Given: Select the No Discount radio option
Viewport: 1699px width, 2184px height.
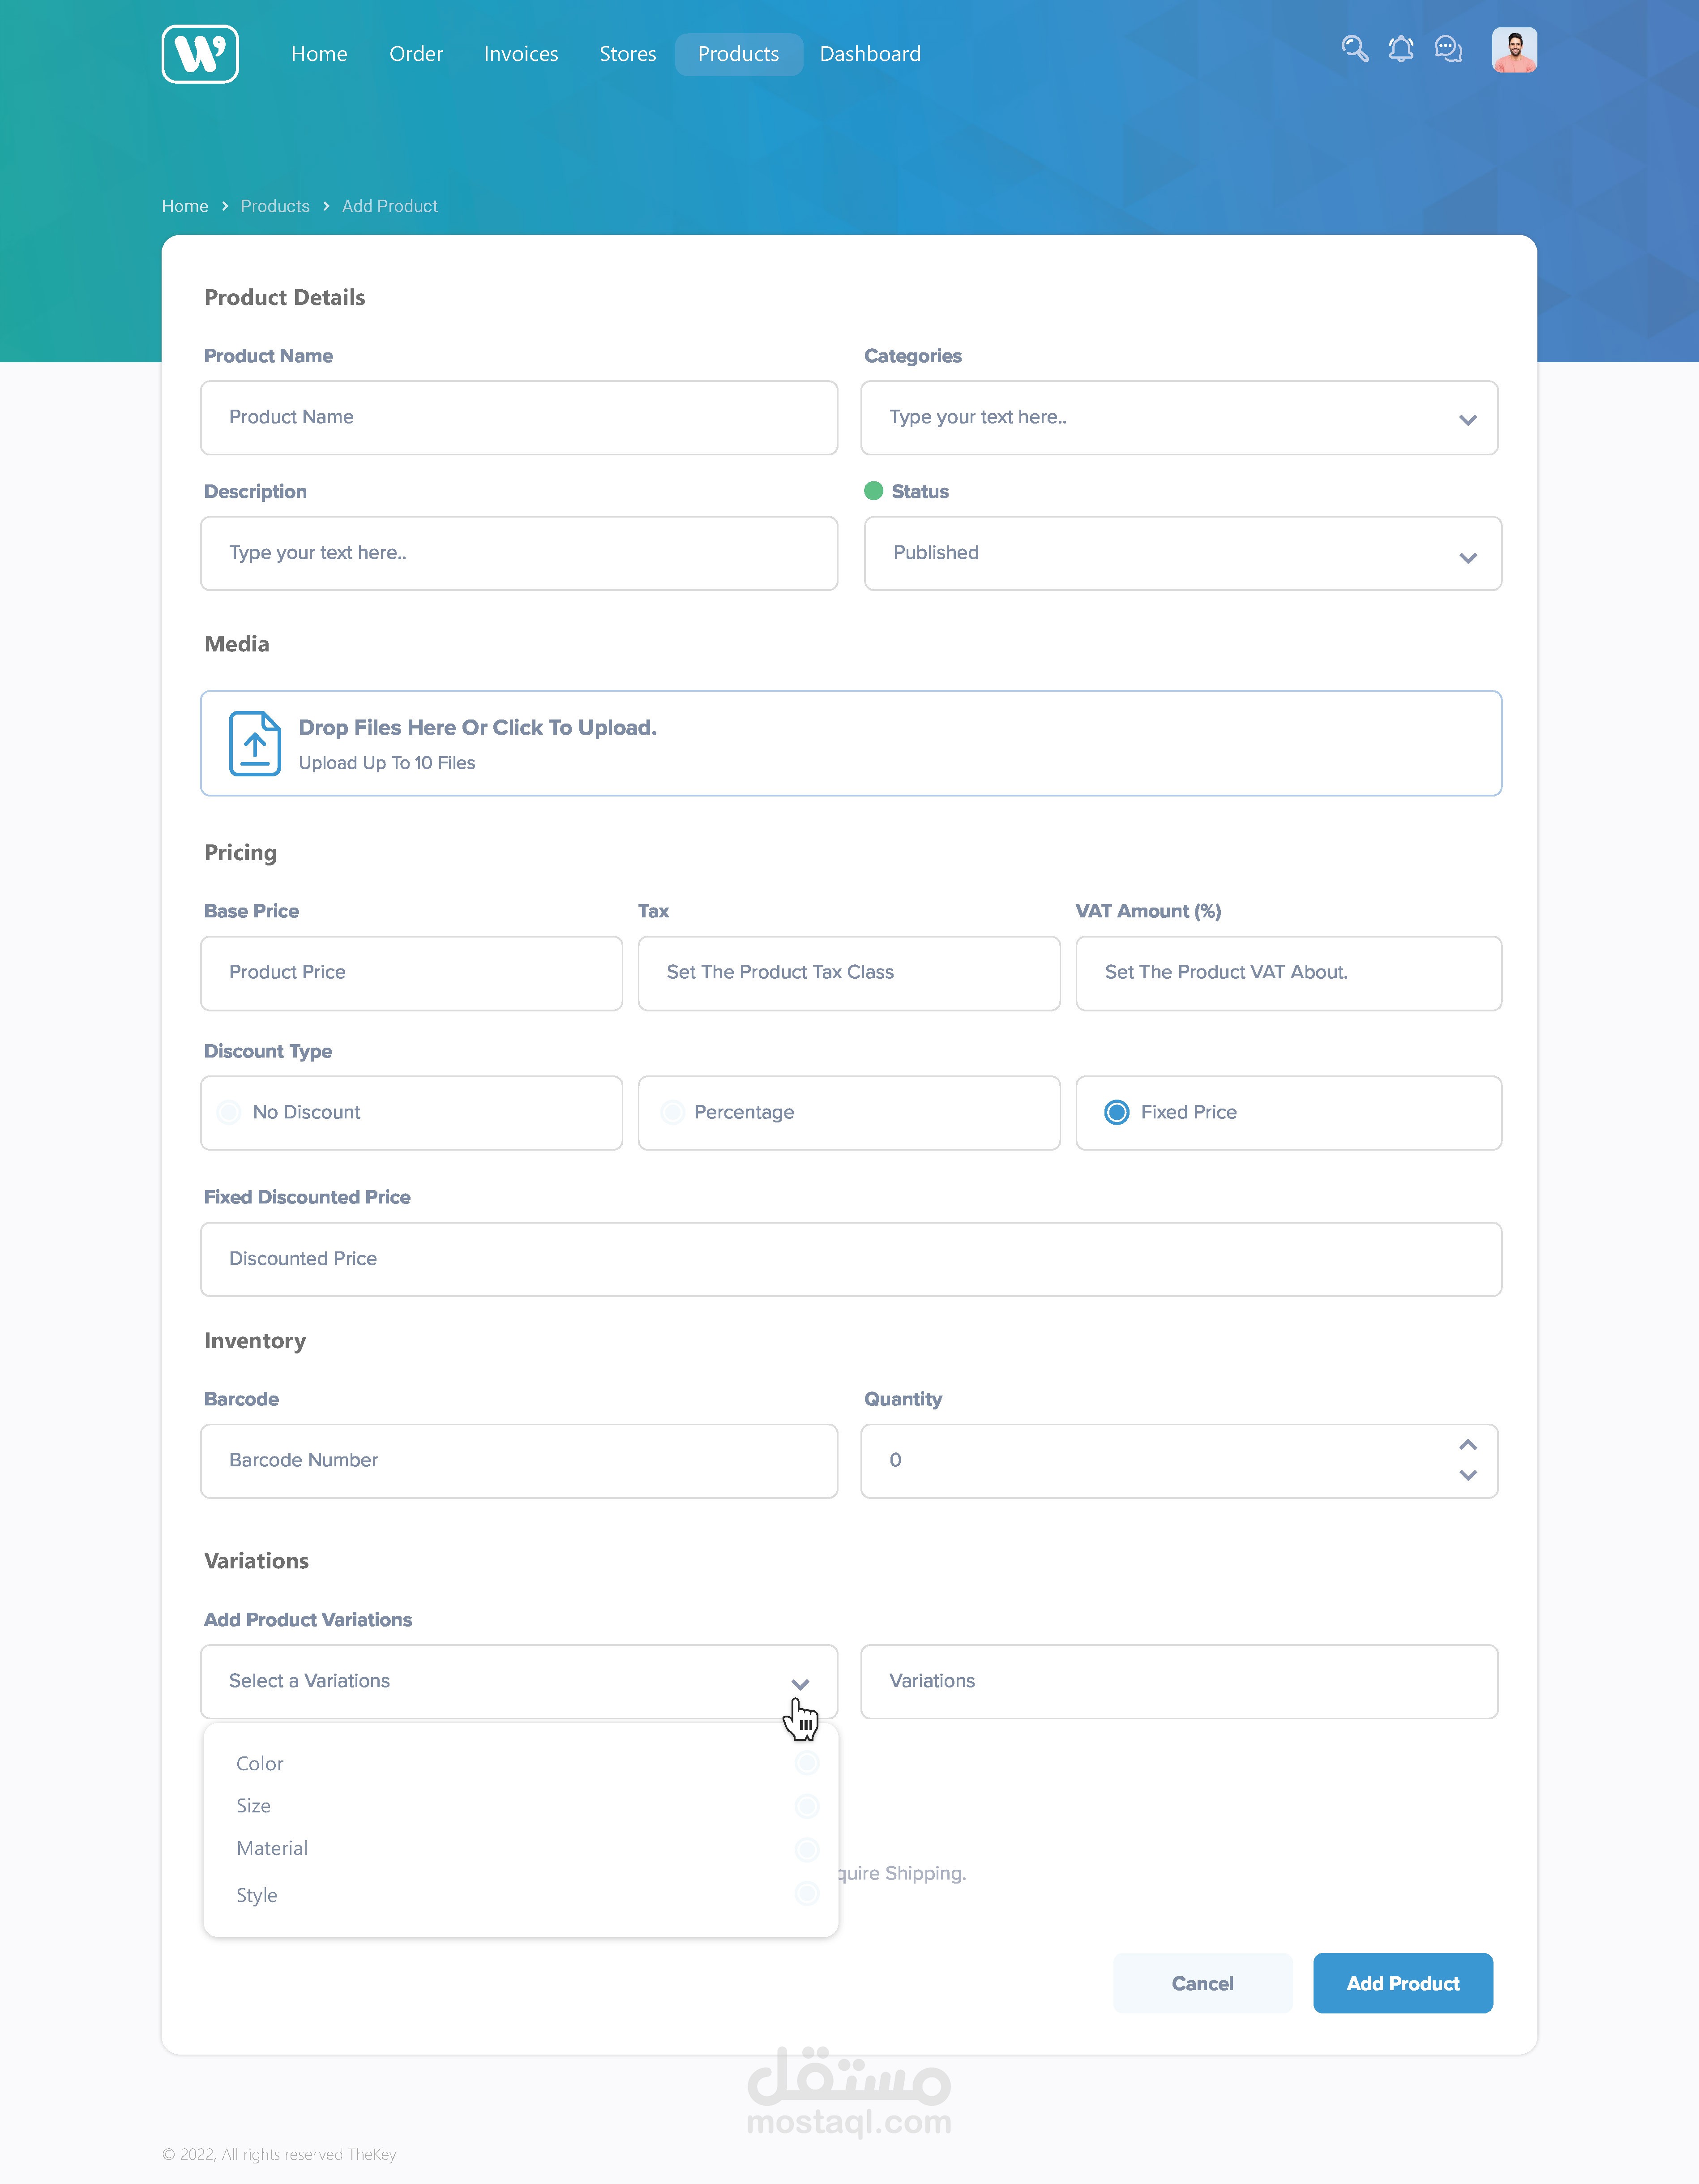Looking at the screenshot, I should [x=229, y=1112].
